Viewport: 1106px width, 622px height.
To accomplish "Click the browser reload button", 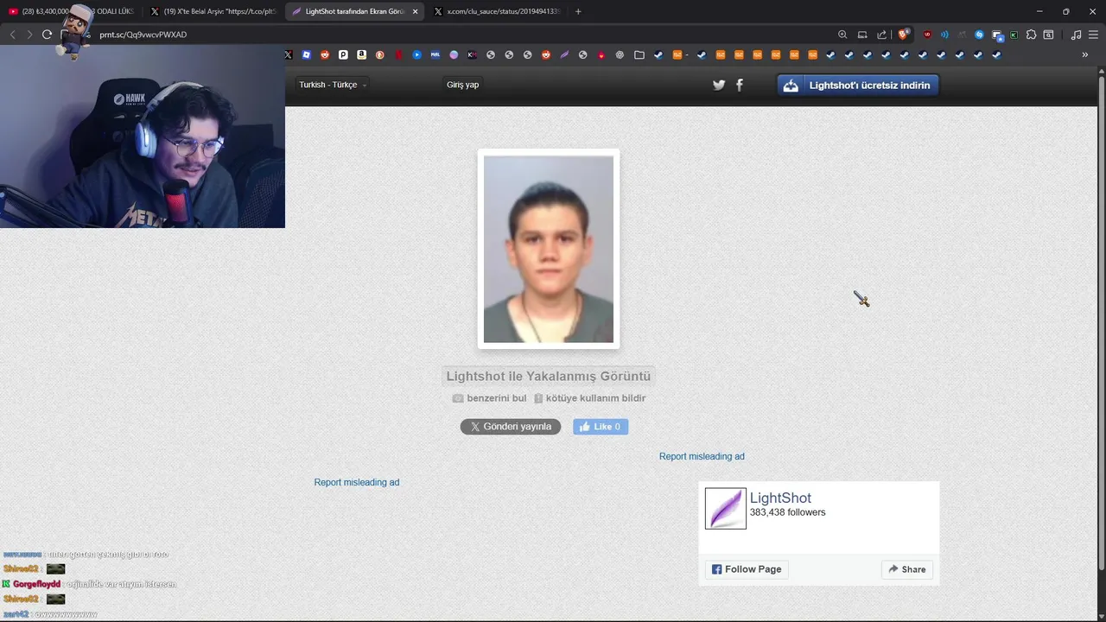I will (x=47, y=35).
